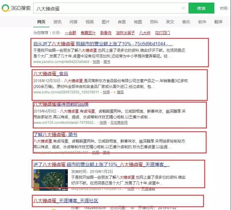Click recommended term 剔骨肉
Image resolution: width=231 pixels, height=210 pixels.
pos(106,33)
